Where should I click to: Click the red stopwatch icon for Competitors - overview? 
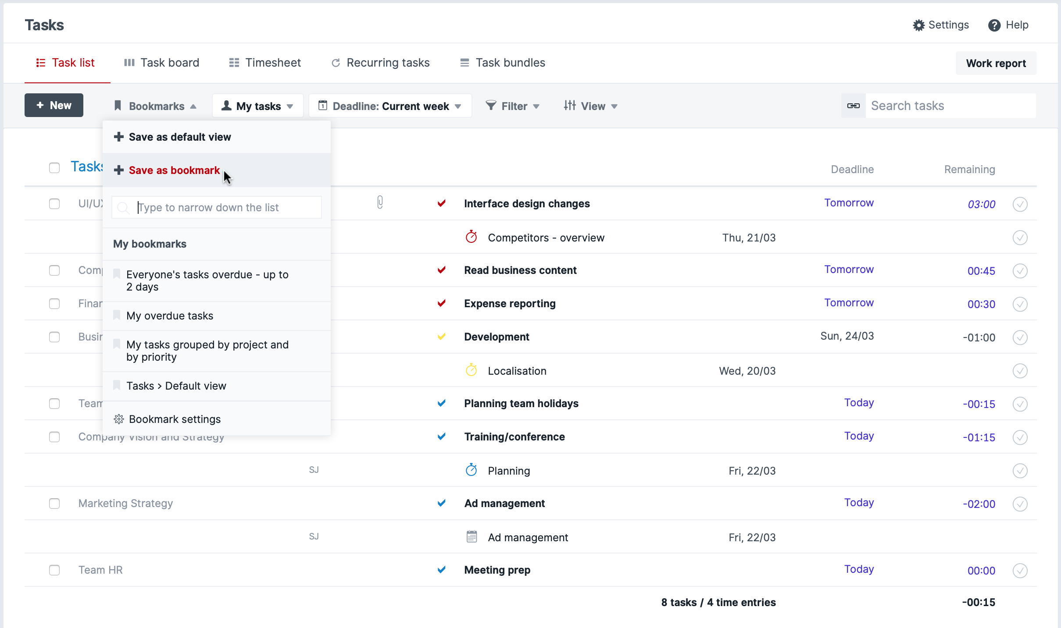[471, 237]
